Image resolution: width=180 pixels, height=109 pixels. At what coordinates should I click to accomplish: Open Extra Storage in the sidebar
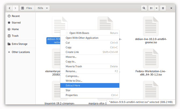20,44
